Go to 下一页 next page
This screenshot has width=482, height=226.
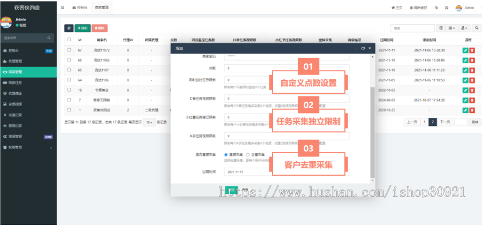445,122
